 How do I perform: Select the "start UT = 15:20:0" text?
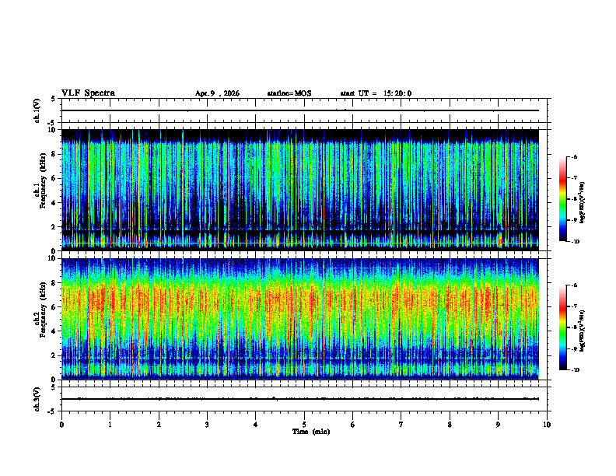pos(376,93)
